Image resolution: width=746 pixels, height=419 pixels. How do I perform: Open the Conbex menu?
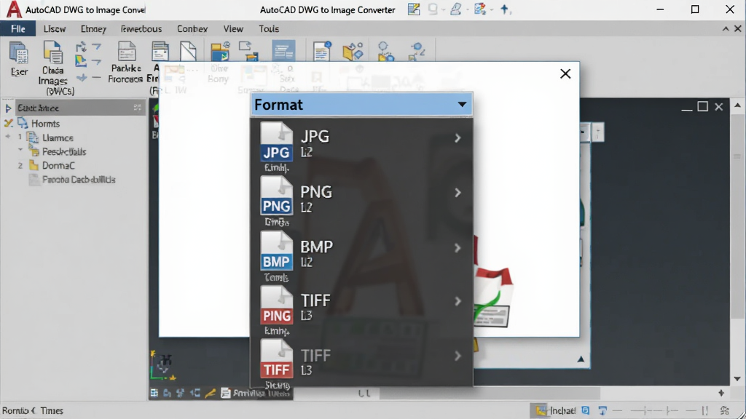[192, 29]
